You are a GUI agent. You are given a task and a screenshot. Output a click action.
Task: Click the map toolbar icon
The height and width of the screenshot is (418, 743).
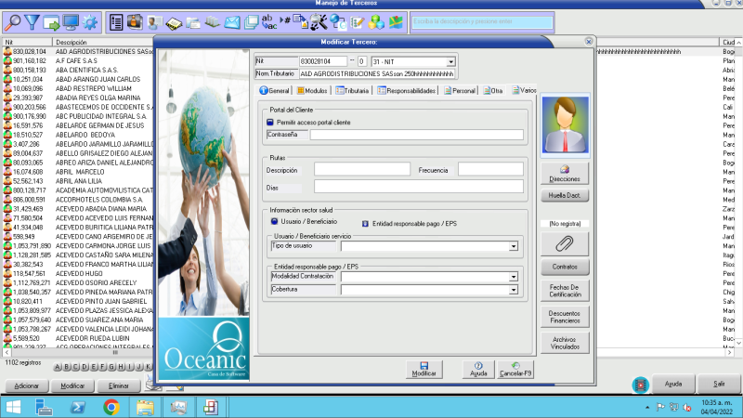(396, 22)
